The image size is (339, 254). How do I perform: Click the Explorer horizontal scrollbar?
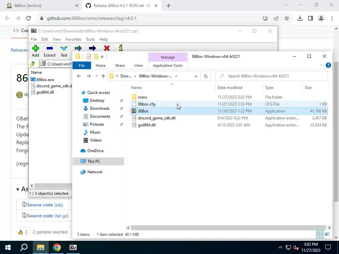coord(228,228)
